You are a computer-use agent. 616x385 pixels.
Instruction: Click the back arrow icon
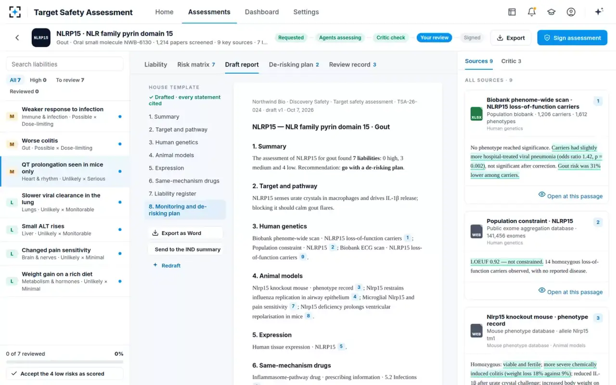17,38
